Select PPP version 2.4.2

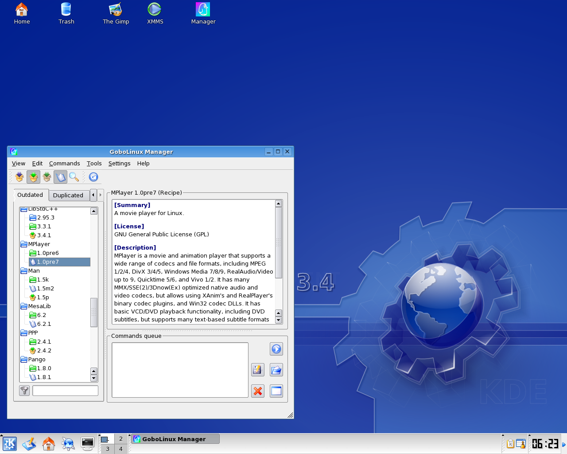click(40, 351)
